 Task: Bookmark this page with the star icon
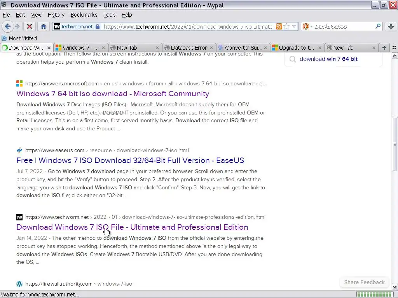coord(286,26)
